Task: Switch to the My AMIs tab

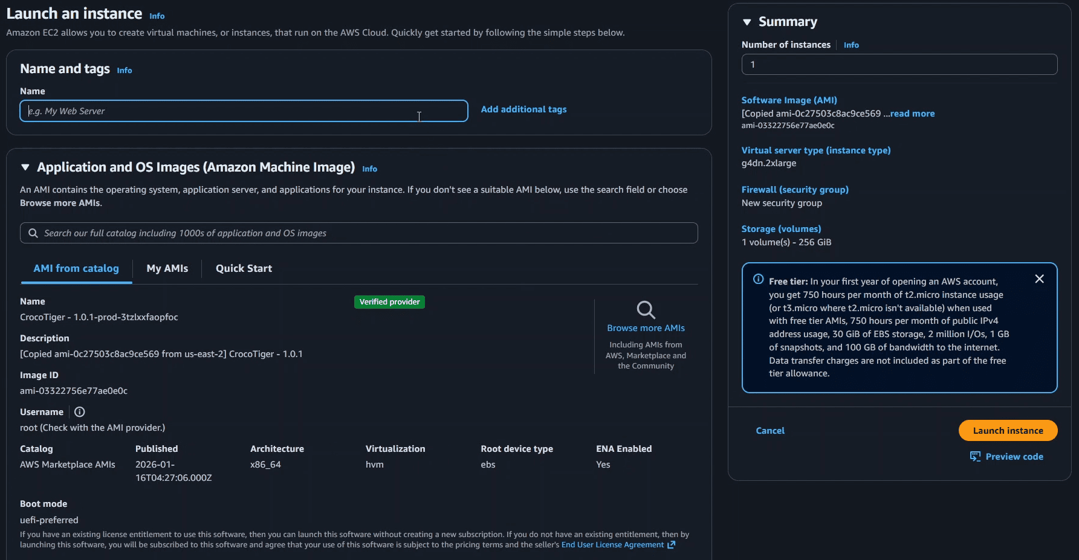Action: coord(167,268)
